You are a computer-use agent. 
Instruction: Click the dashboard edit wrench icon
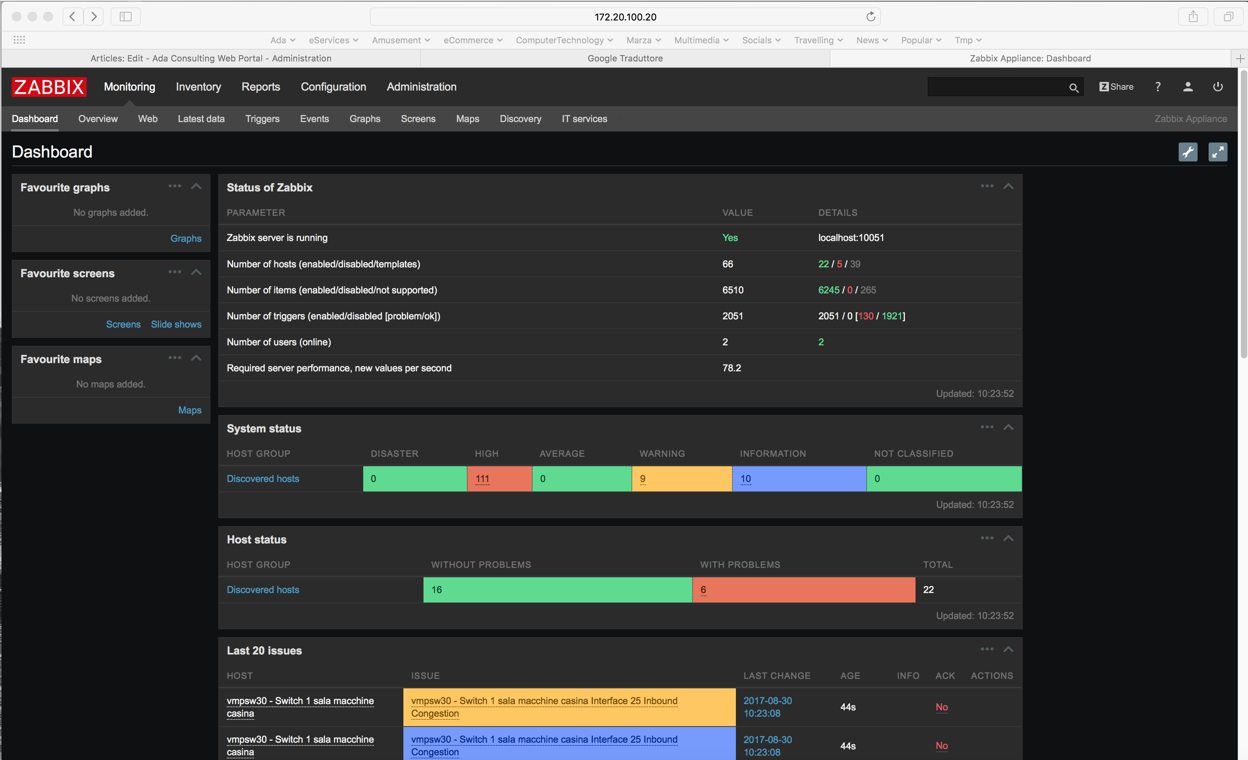(x=1188, y=152)
